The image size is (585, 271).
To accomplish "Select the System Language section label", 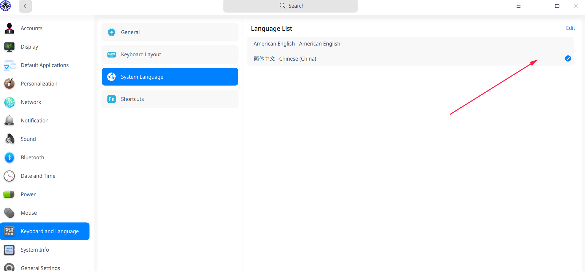I will pos(142,77).
